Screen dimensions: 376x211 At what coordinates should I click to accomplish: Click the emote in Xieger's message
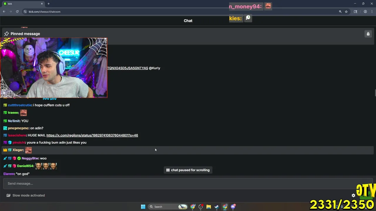(28, 150)
